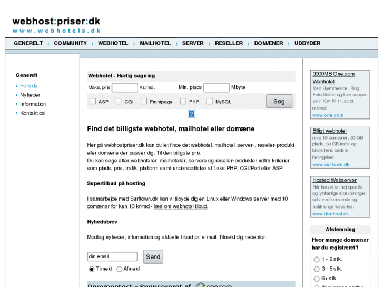Select the MySQL checkbox
The height and width of the screenshot is (287, 383).
coord(209,101)
